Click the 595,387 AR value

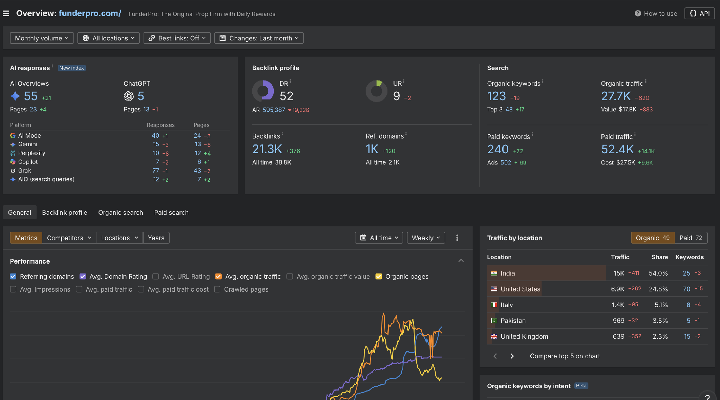(274, 110)
